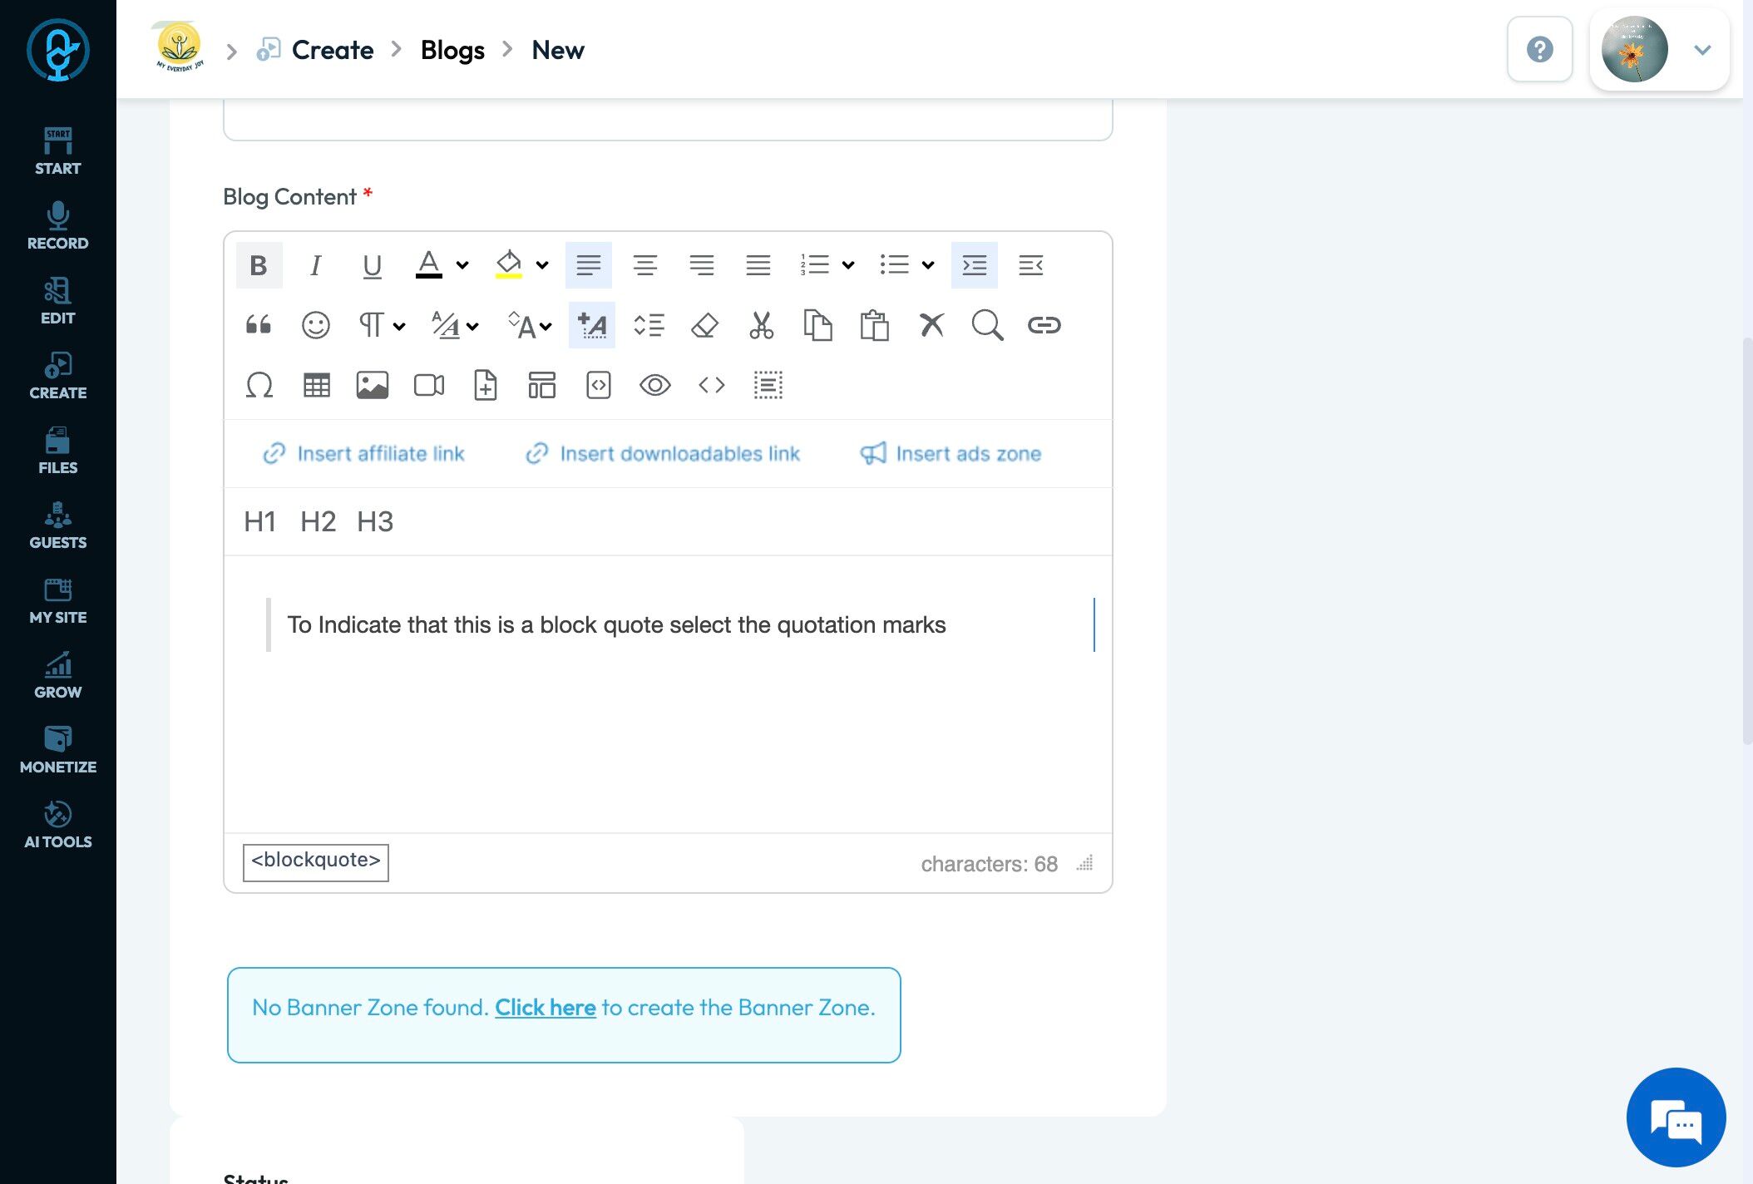Expand the numbered list dropdown arrow
The height and width of the screenshot is (1184, 1753).
[x=848, y=265]
